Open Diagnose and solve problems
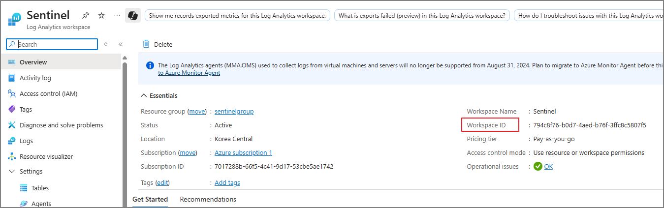Image resolution: width=664 pixels, height=208 pixels. point(61,125)
